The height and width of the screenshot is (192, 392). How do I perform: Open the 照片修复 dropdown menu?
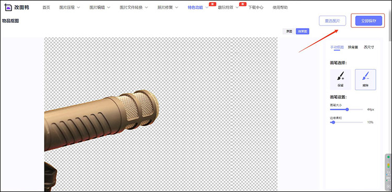pyautogui.click(x=168, y=7)
